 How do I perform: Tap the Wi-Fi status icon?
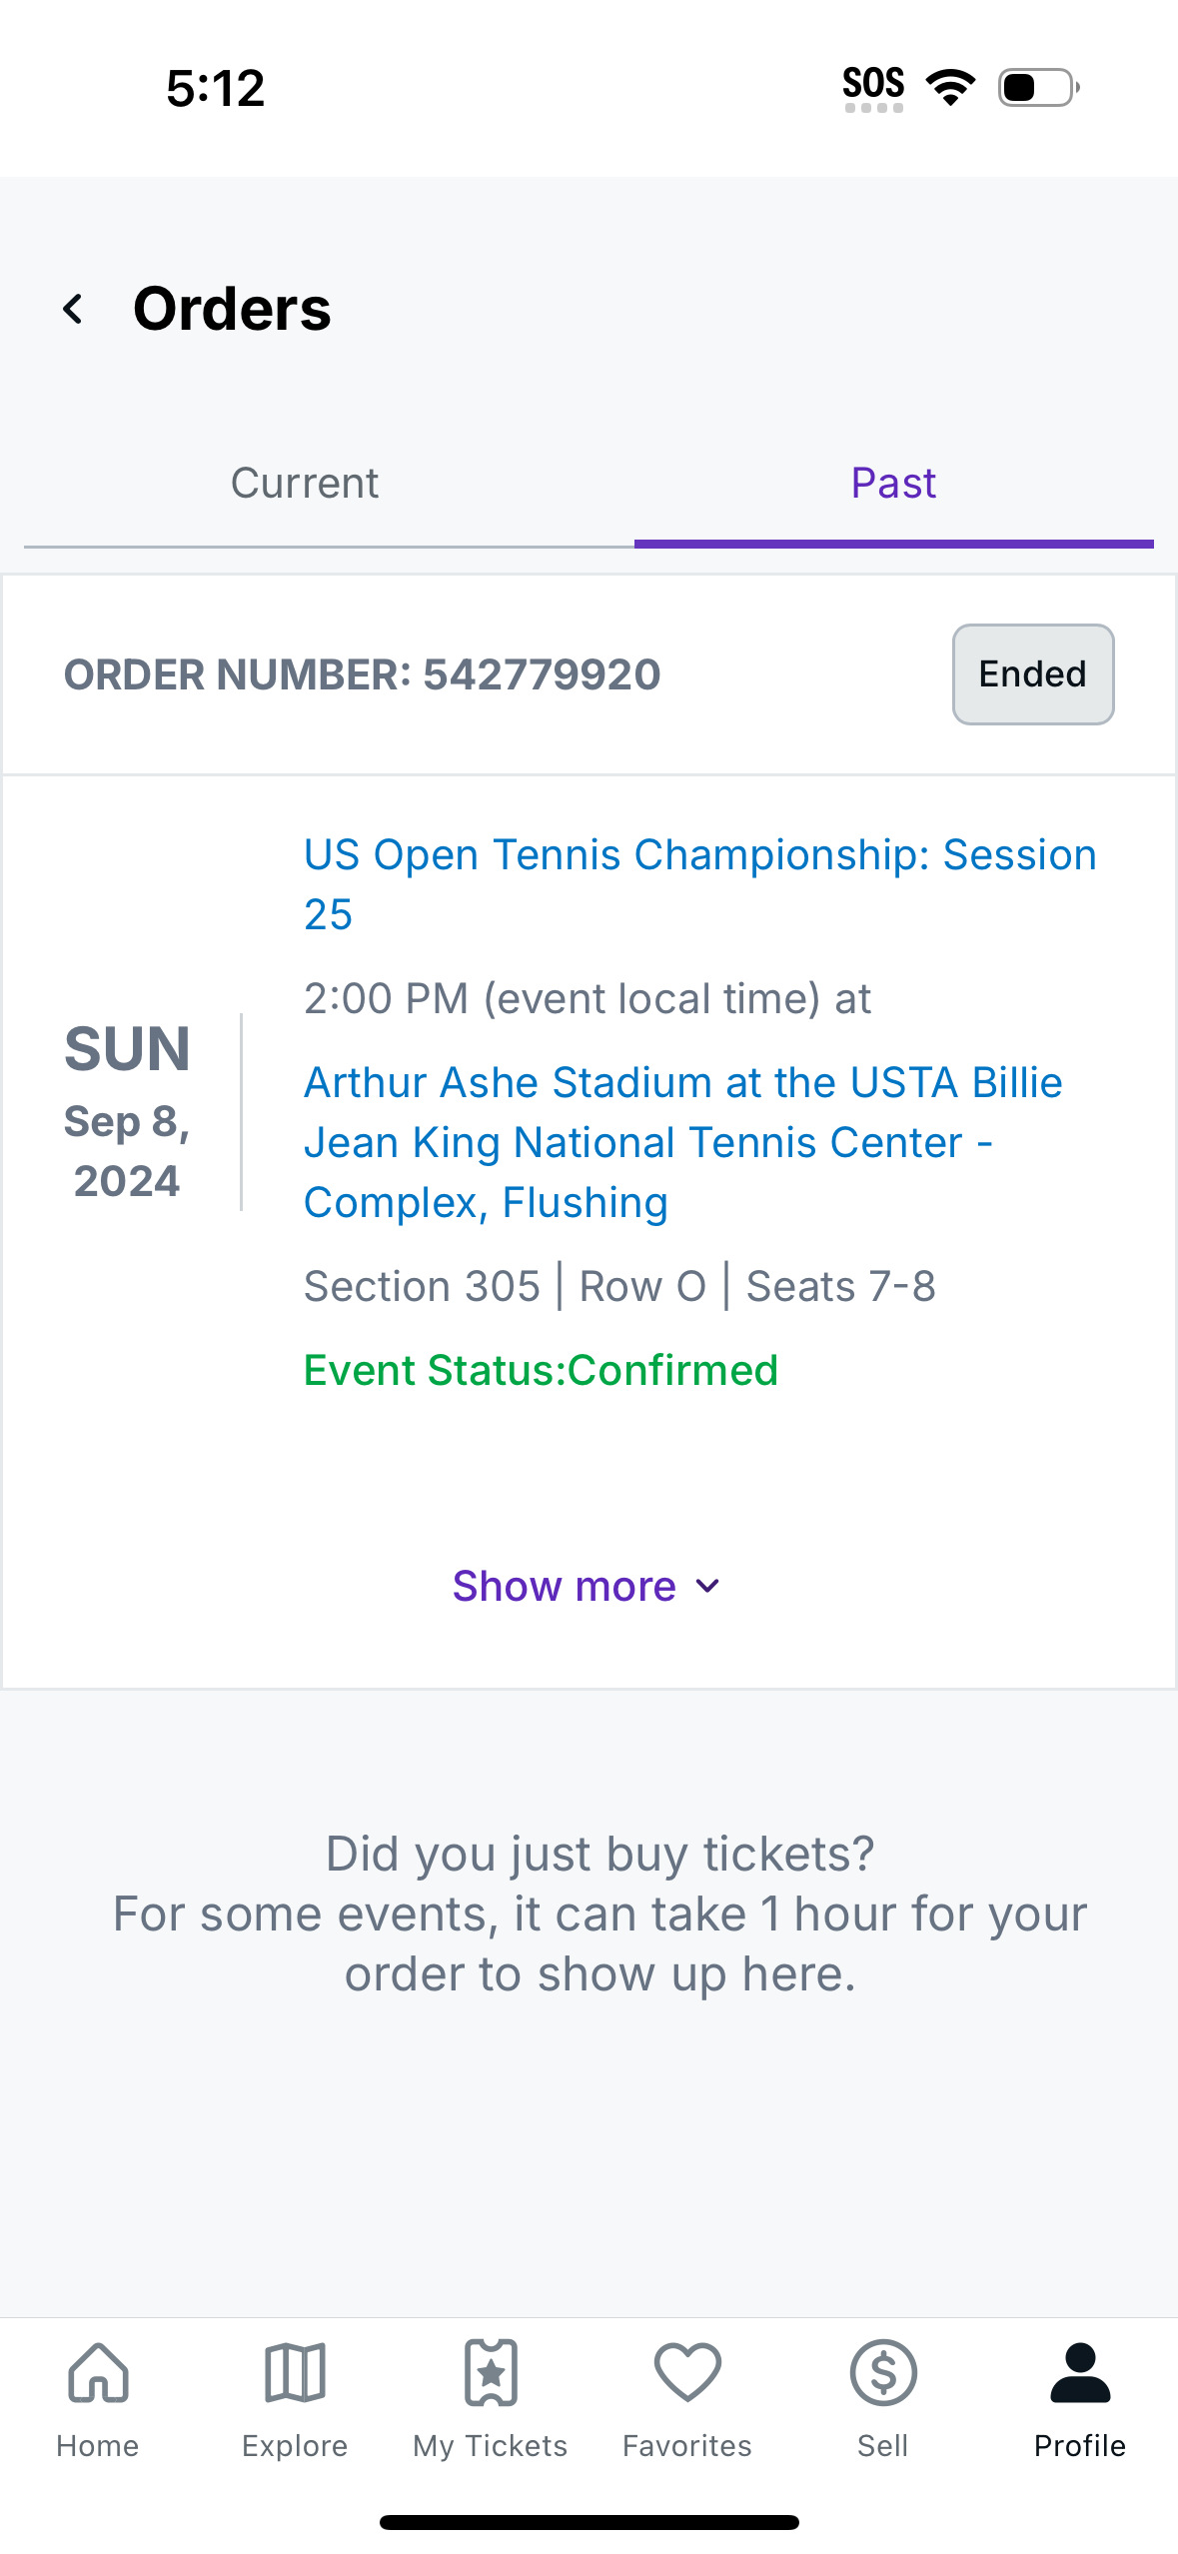pos(949,87)
